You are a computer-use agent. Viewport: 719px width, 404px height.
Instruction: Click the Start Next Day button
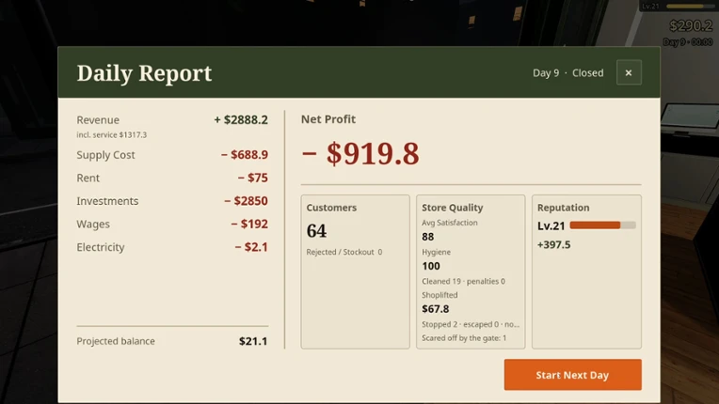(x=573, y=375)
